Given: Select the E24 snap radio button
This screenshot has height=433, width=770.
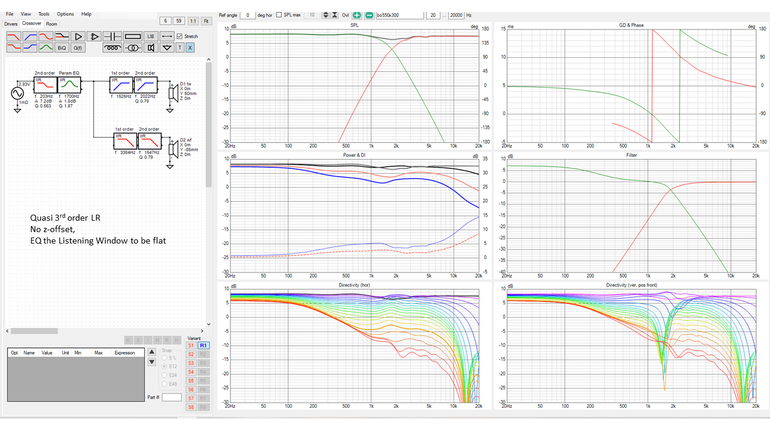Looking at the screenshot, I should [x=165, y=375].
